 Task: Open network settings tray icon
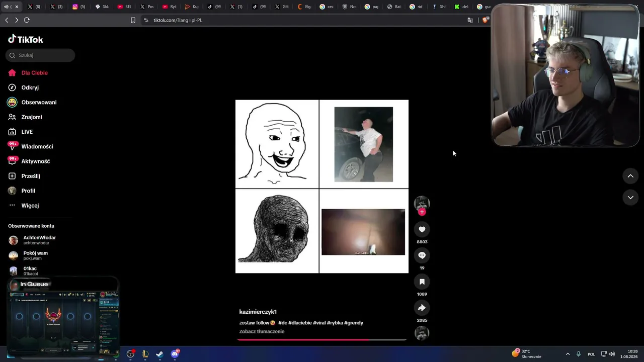604,354
